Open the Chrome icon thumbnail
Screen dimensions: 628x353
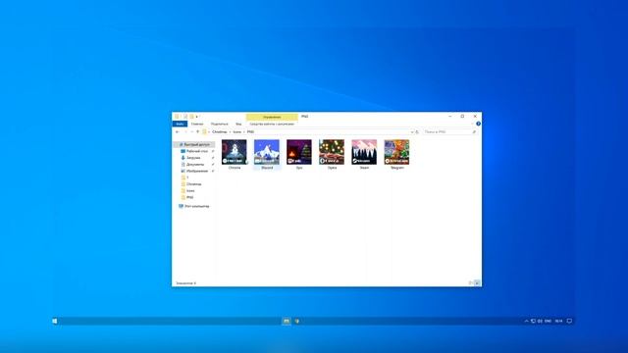(235, 152)
